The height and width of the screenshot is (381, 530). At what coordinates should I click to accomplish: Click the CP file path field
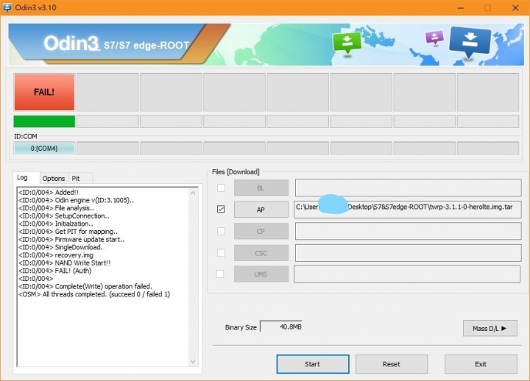408,231
